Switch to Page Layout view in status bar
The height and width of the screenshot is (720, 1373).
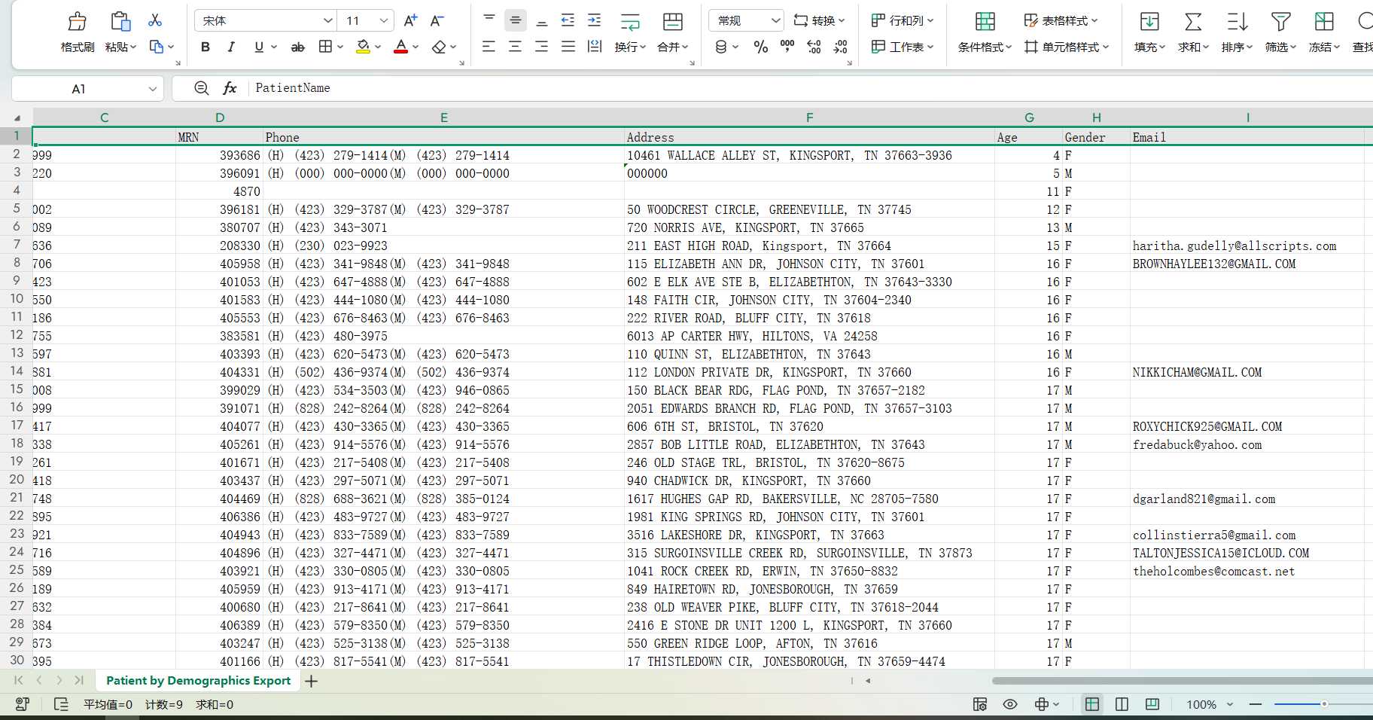[1122, 704]
